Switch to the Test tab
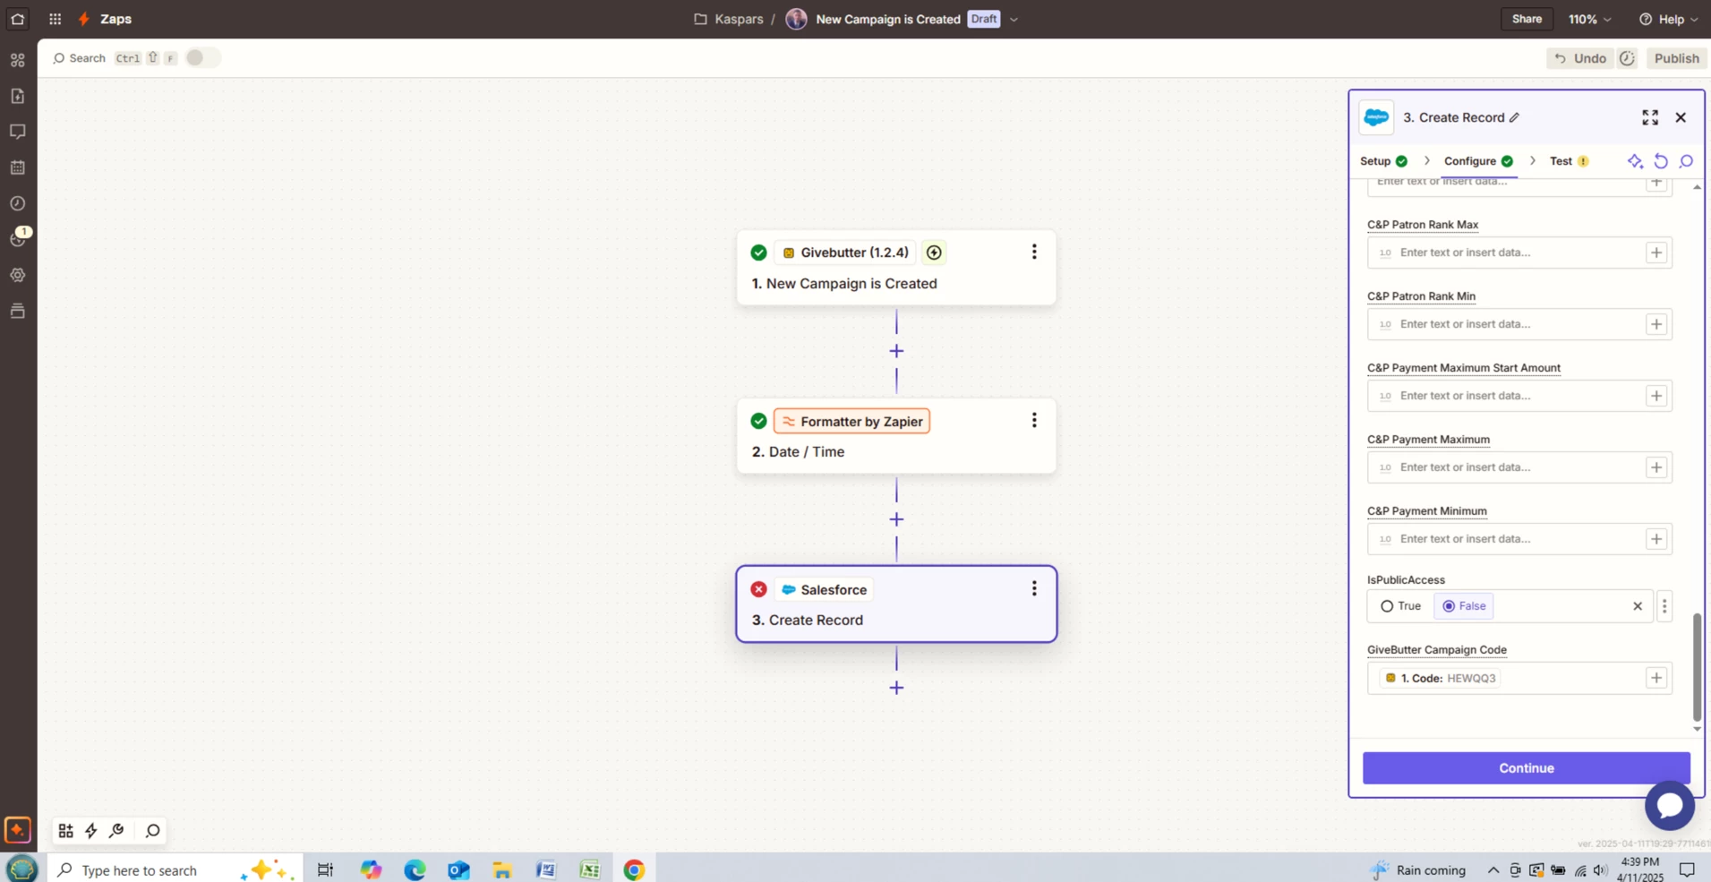Viewport: 1711px width, 882px height. click(1570, 161)
